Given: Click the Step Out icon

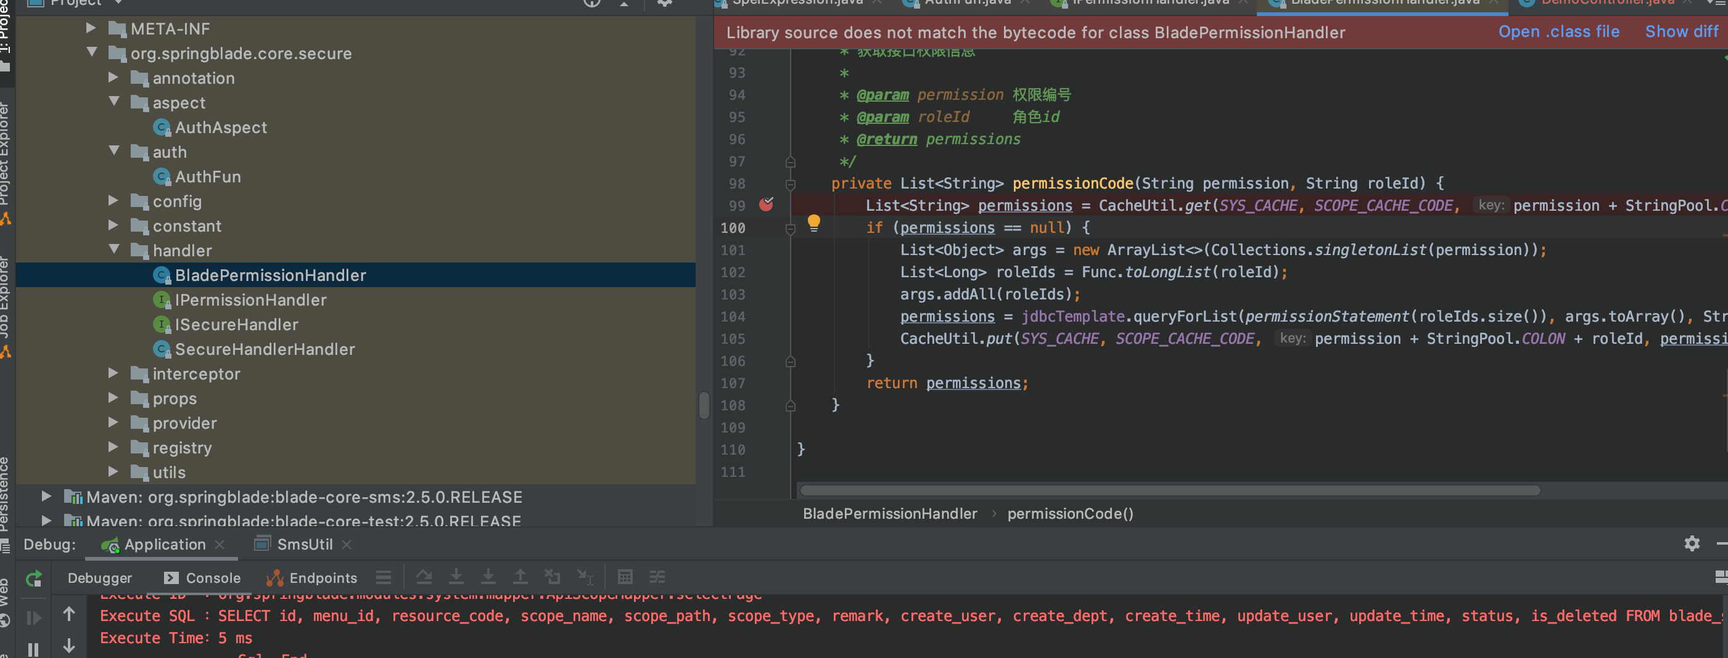Looking at the screenshot, I should point(520,576).
